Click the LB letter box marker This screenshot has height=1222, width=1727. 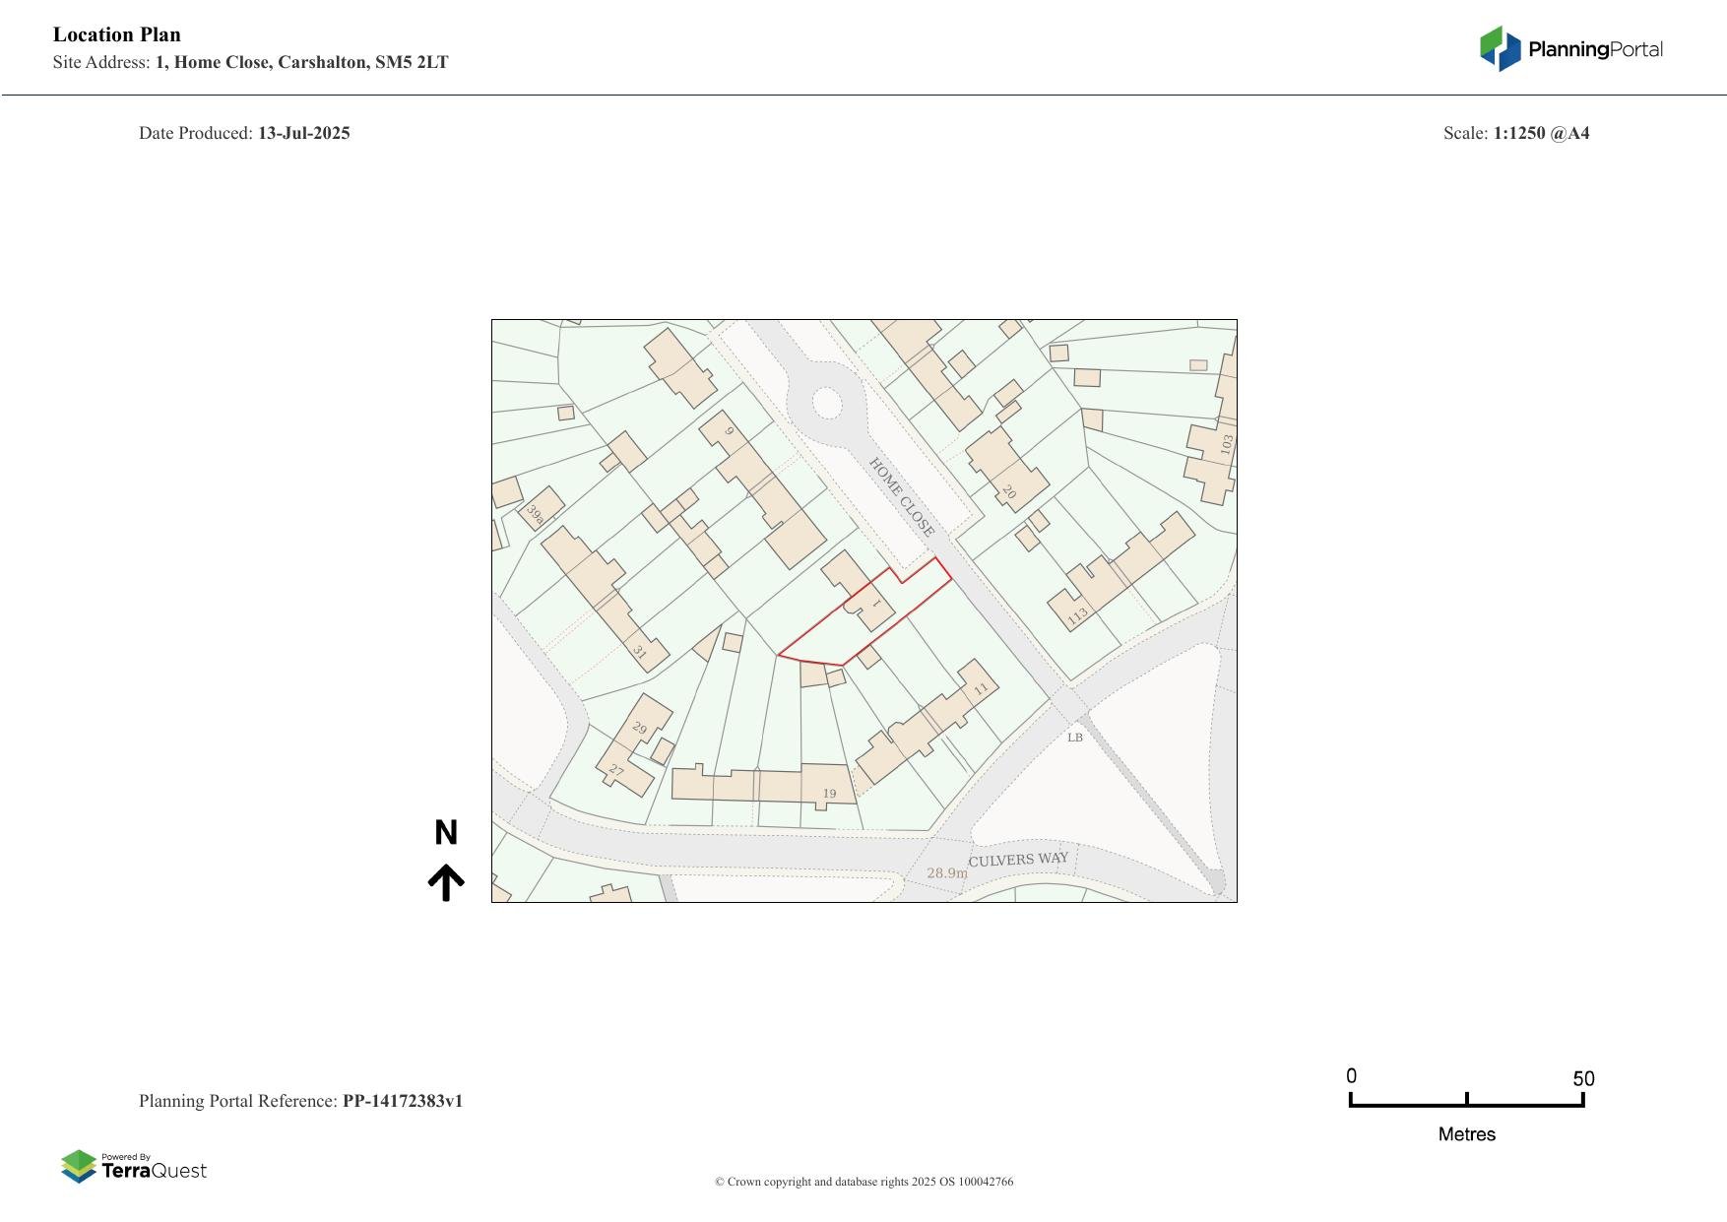[1074, 738]
